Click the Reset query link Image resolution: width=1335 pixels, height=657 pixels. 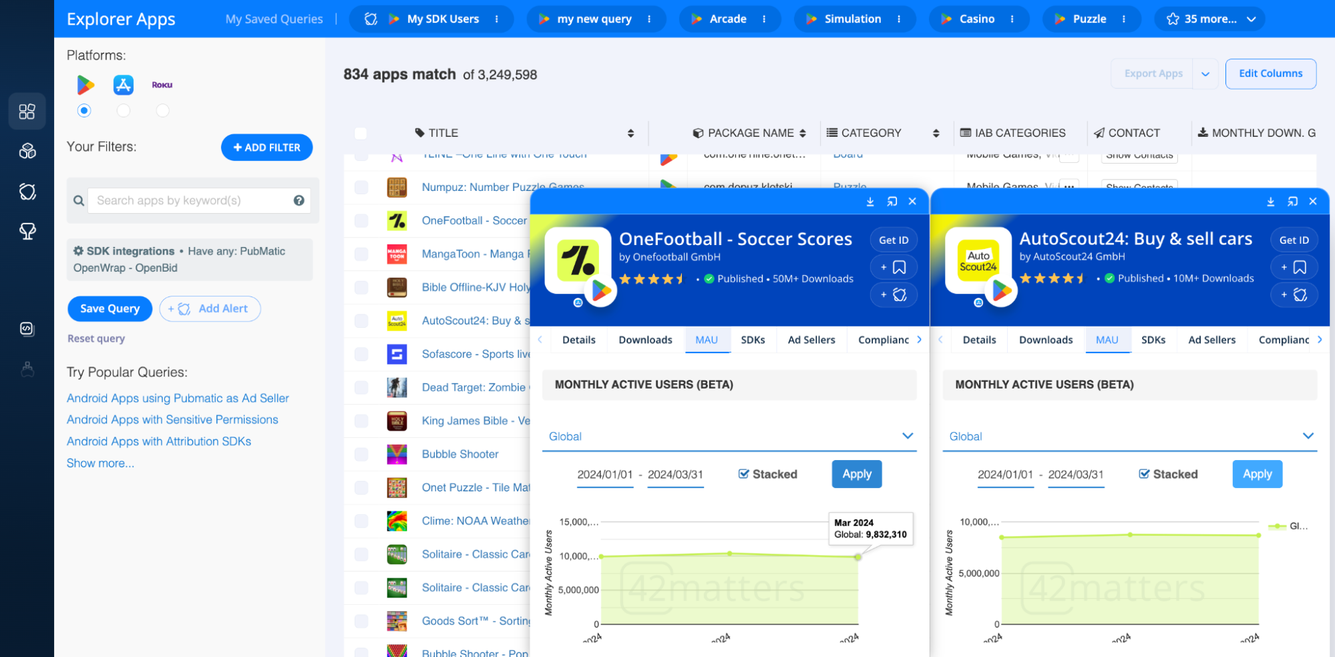pyautogui.click(x=96, y=339)
